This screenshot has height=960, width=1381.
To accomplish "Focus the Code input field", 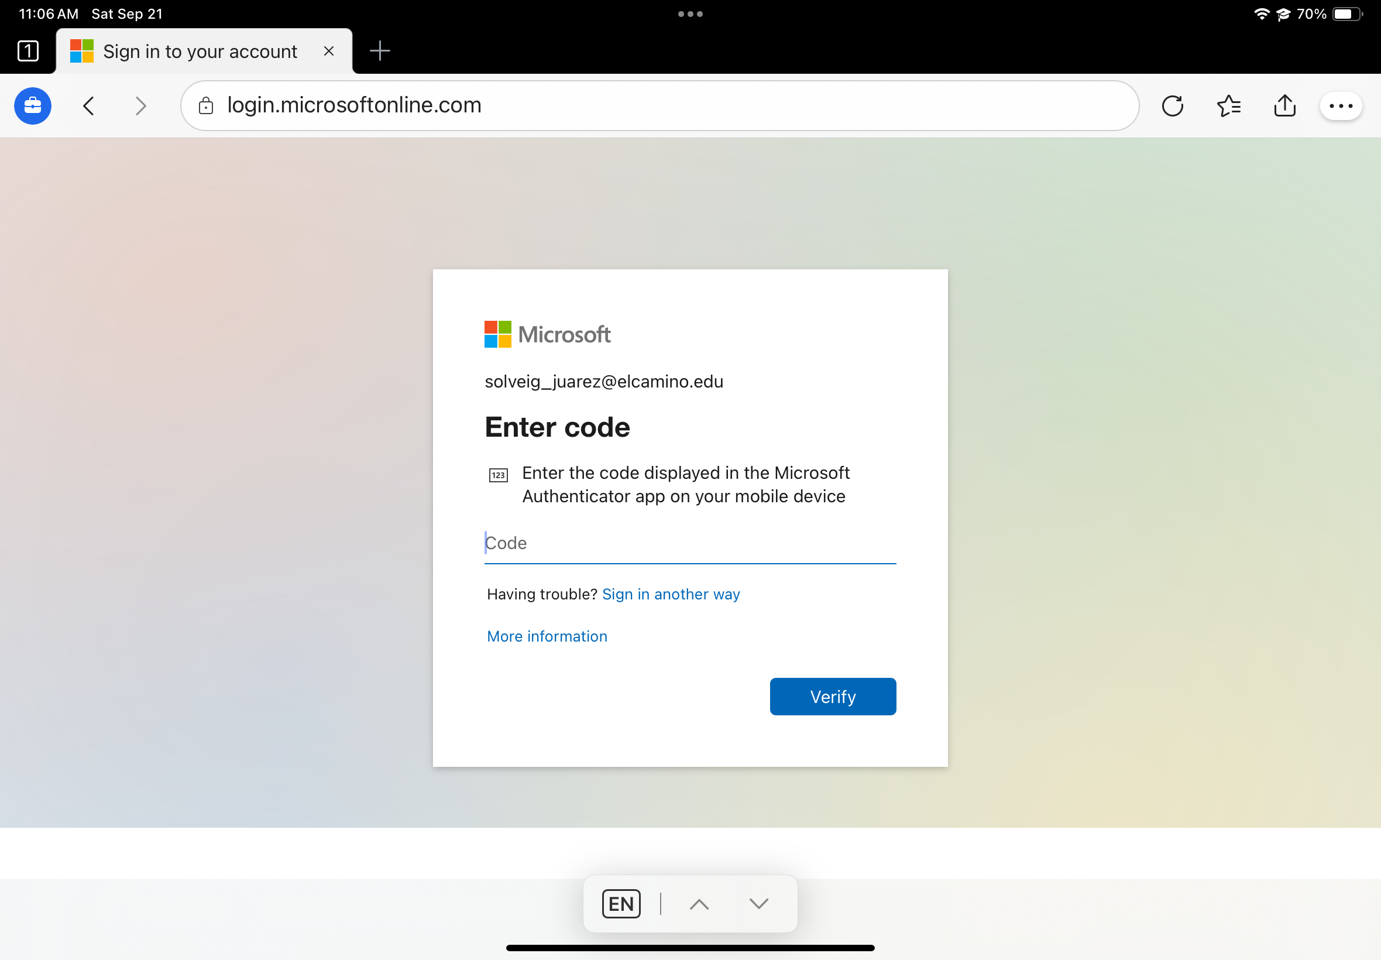I will tap(689, 543).
